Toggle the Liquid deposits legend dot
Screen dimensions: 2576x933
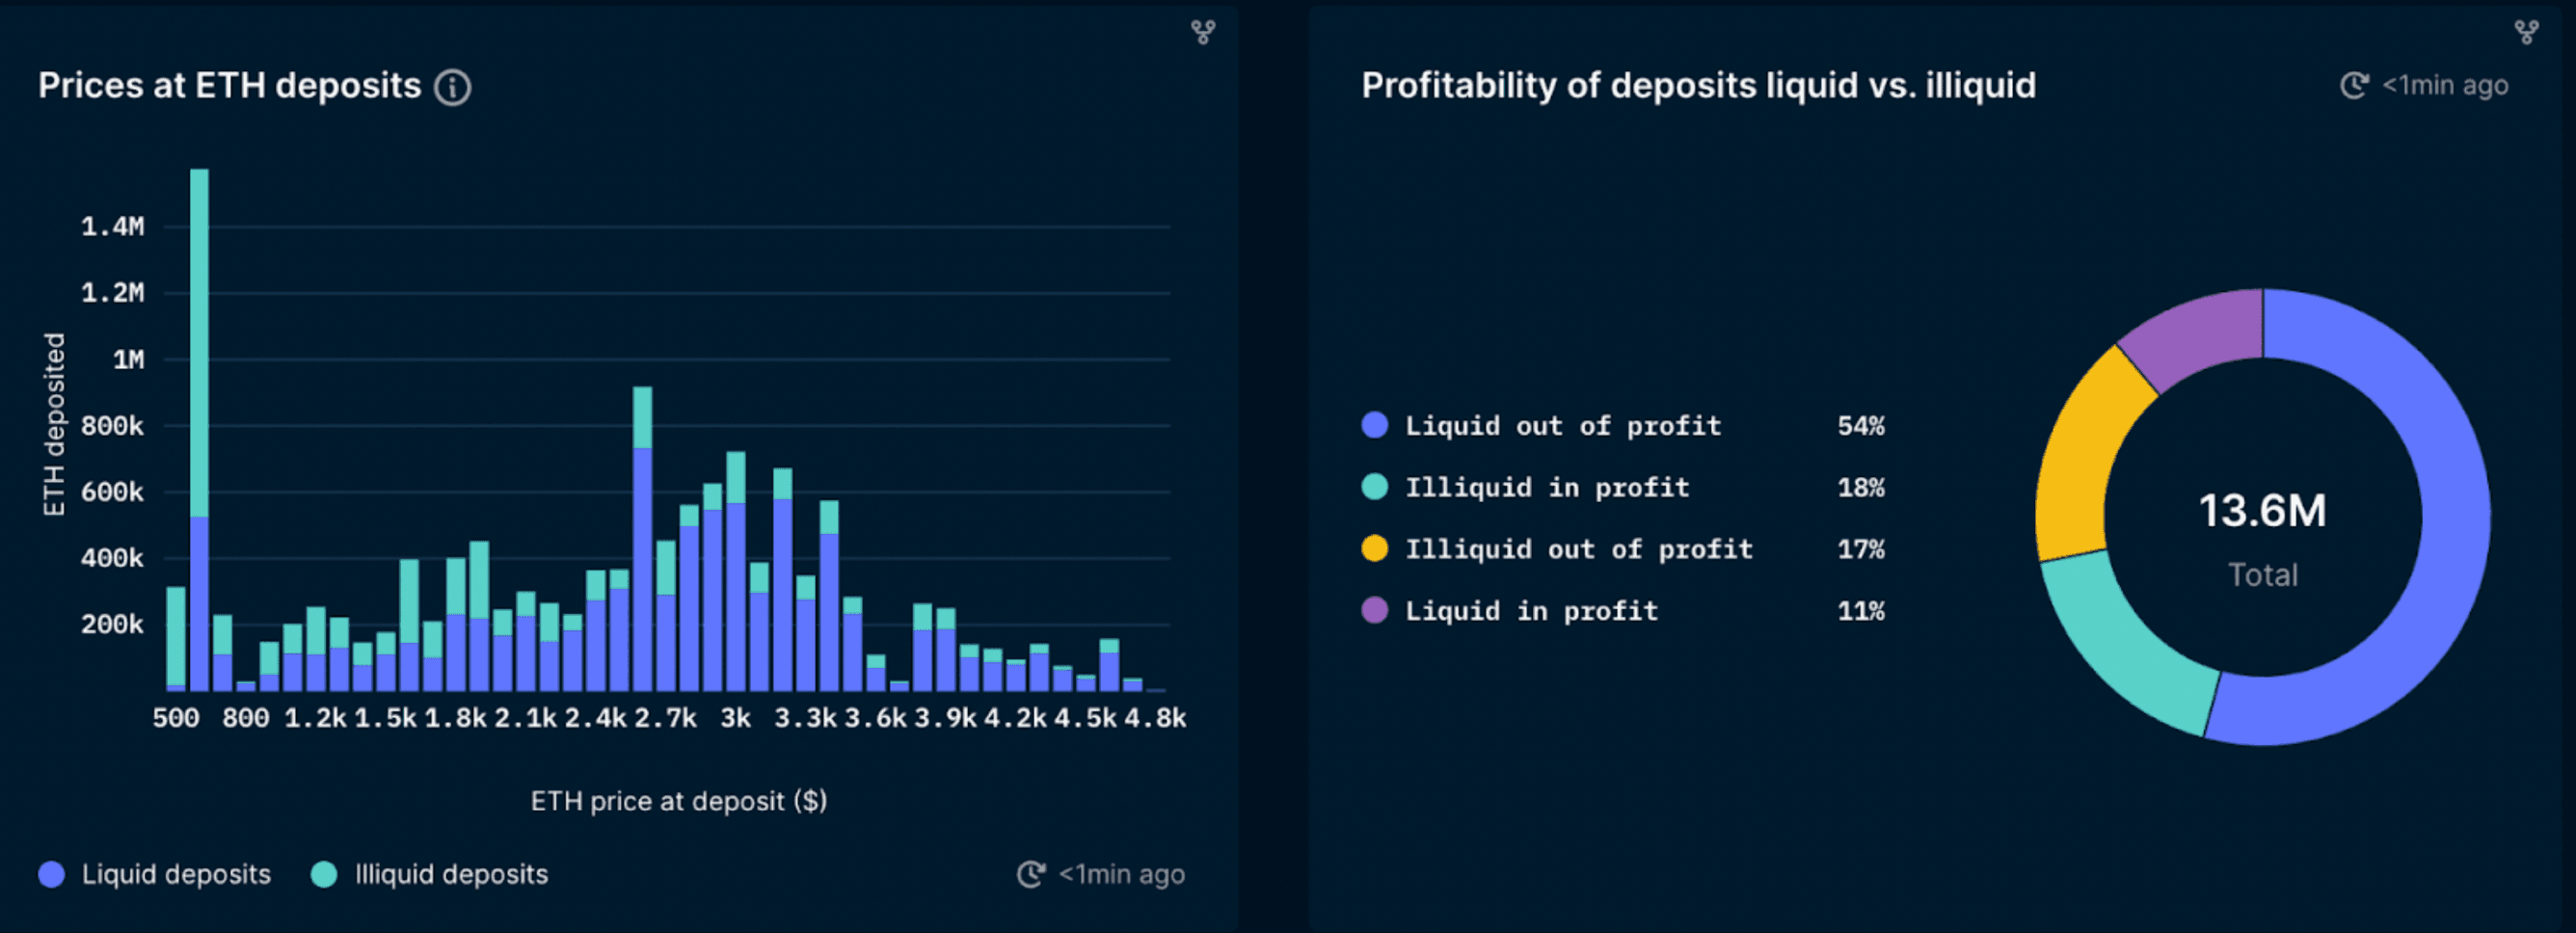pyautogui.click(x=51, y=874)
